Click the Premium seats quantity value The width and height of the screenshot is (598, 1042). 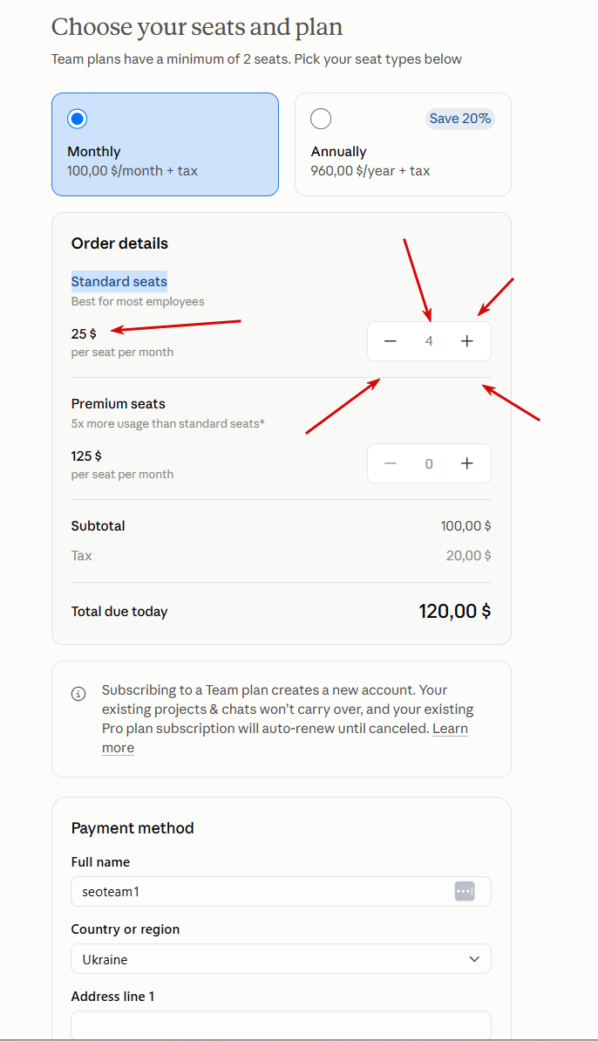click(x=429, y=463)
